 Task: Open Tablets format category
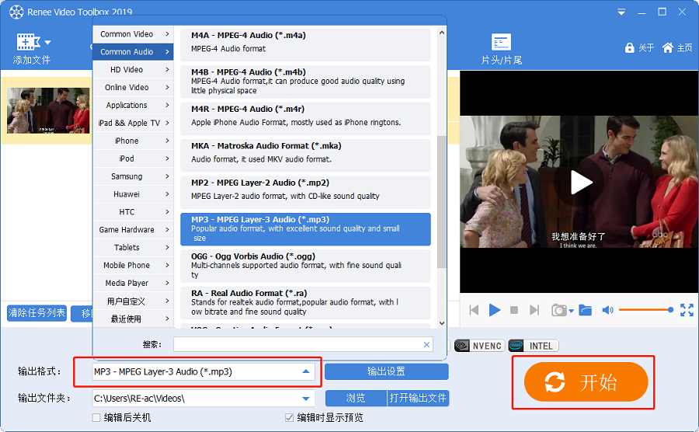click(x=133, y=247)
